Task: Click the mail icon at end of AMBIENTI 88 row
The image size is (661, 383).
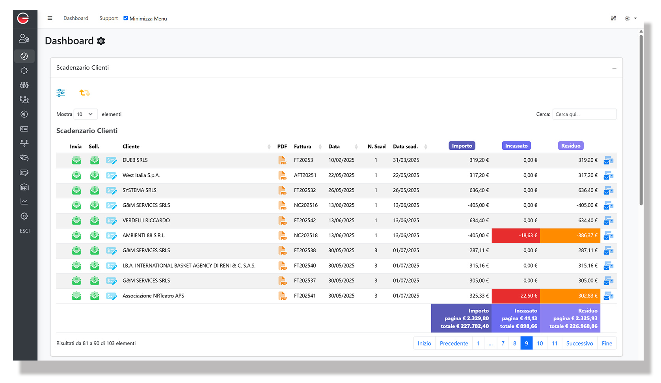Action: coord(609,236)
